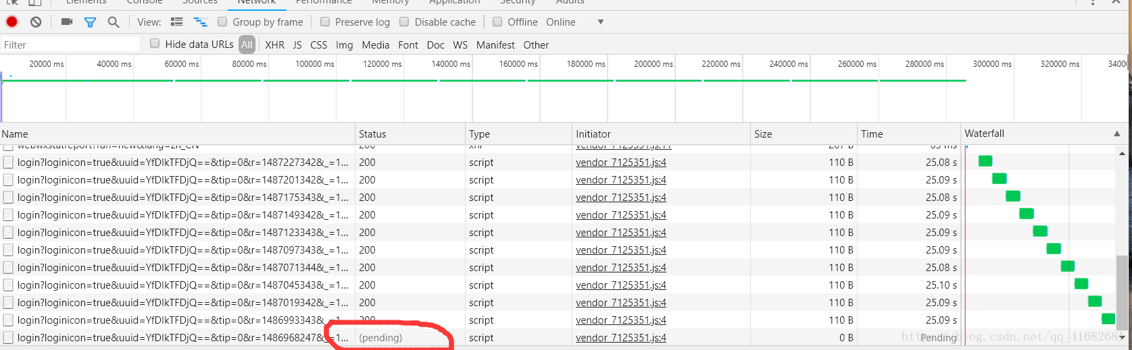
Task: Click the Waterfall column sort arrow
Action: coord(1116,134)
